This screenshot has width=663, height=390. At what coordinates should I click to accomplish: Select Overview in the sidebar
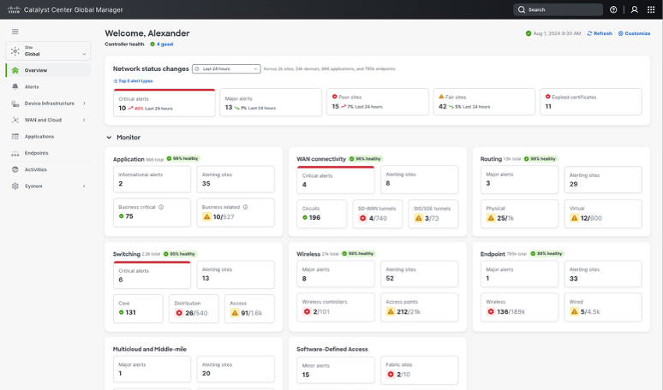click(x=48, y=70)
